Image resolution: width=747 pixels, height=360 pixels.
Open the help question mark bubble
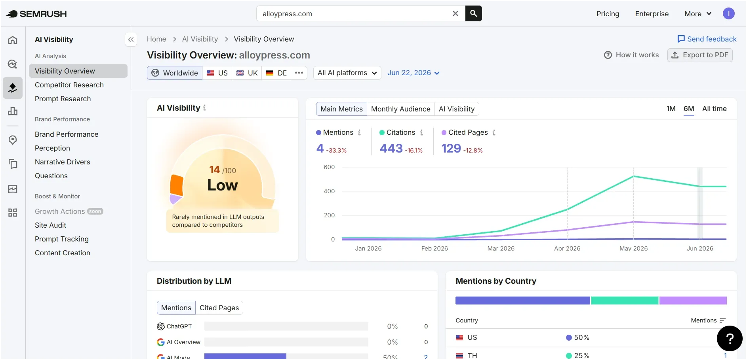(x=730, y=338)
